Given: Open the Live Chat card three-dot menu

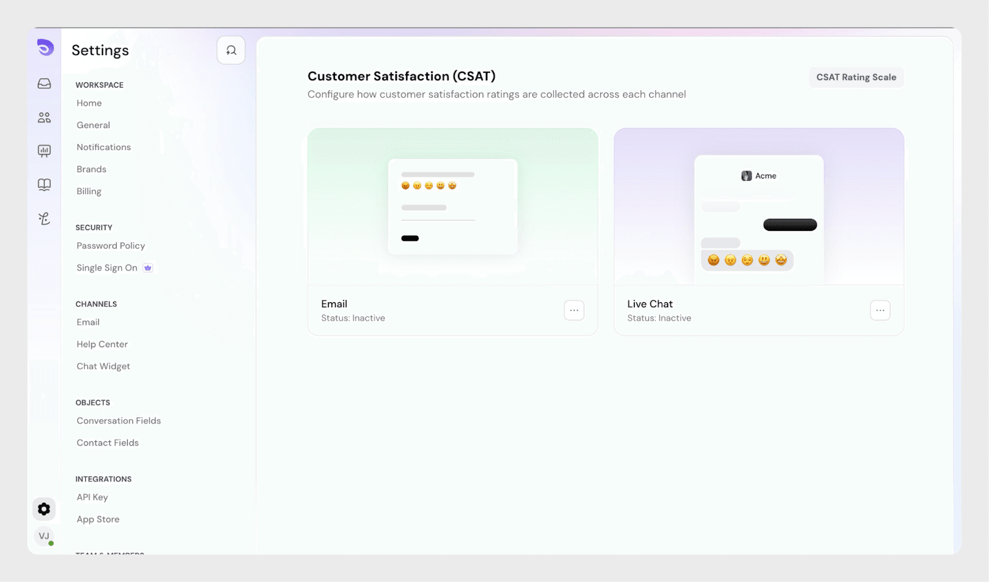Looking at the screenshot, I should point(880,310).
